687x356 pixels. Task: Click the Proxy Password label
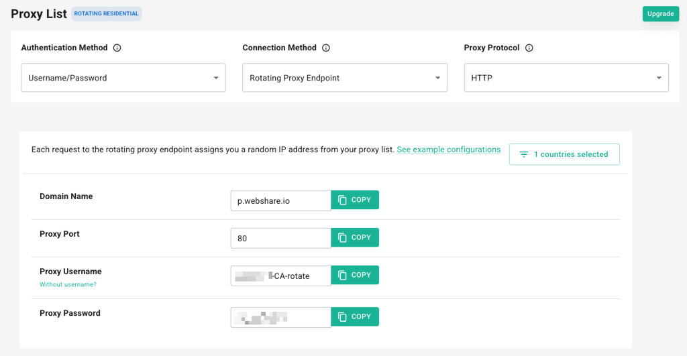(70, 313)
